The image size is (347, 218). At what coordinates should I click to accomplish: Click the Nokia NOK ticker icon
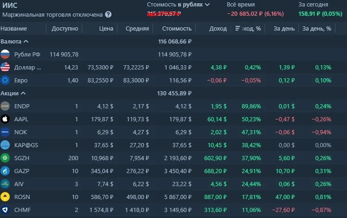5,132
